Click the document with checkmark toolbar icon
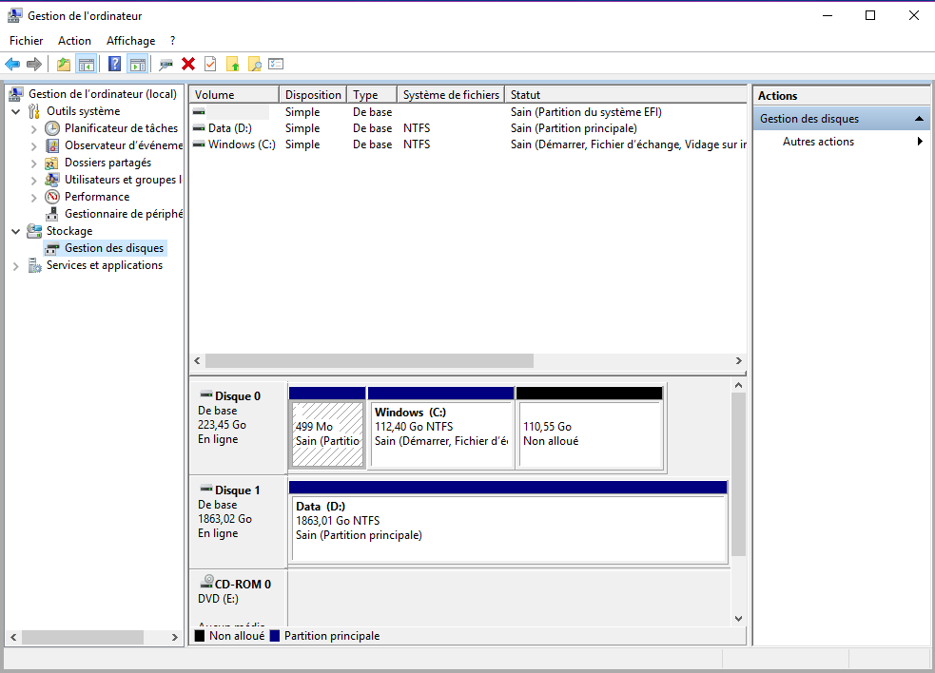Image resolution: width=935 pixels, height=673 pixels. [x=210, y=64]
